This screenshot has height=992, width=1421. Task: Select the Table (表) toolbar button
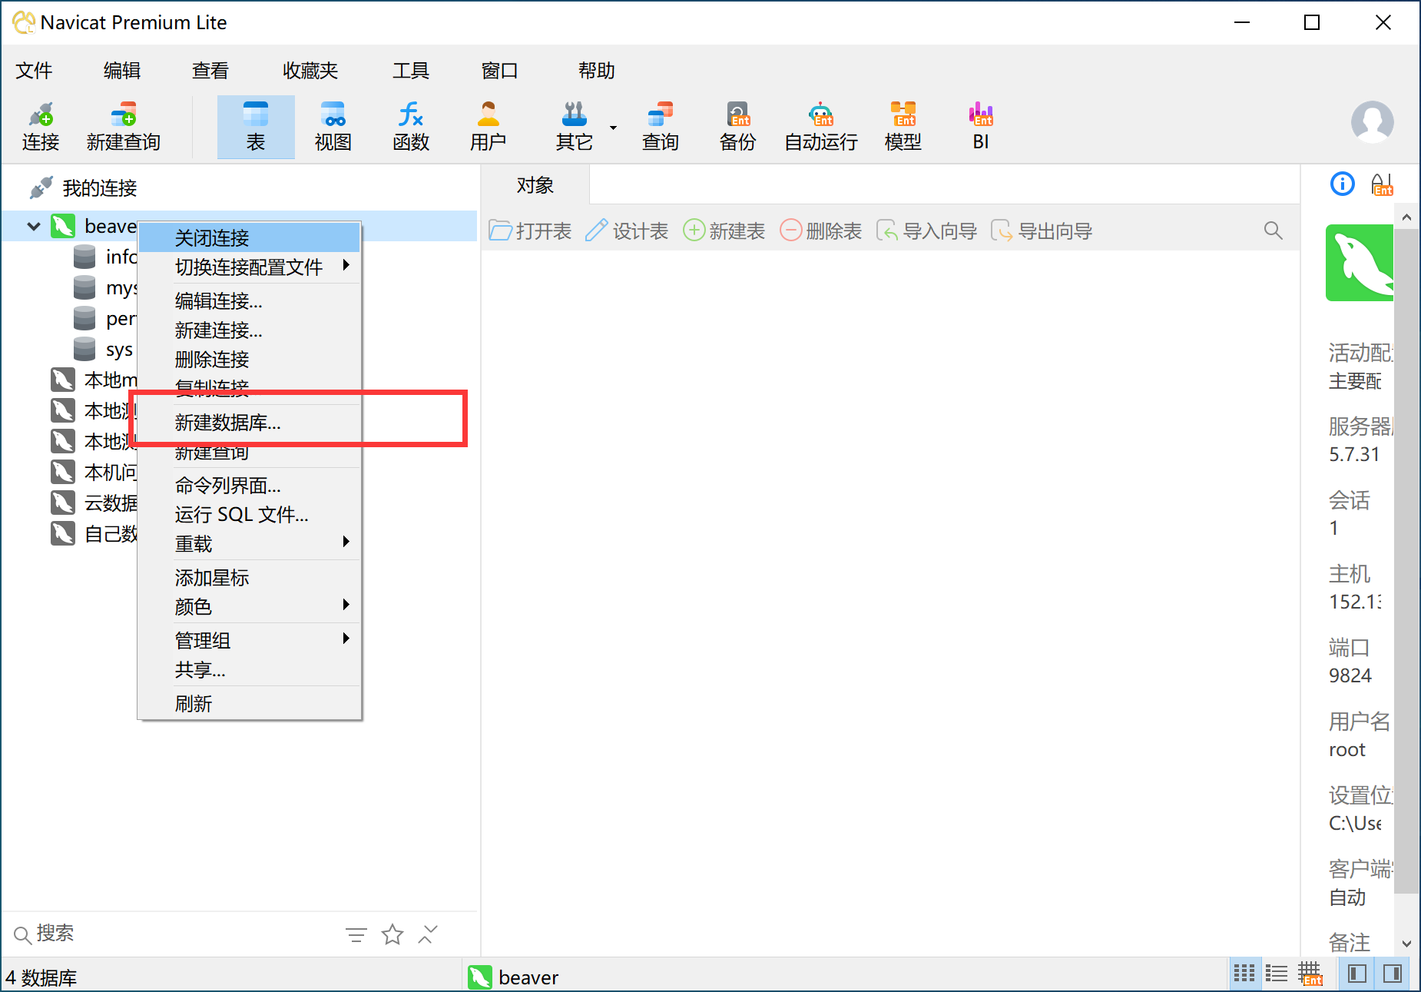click(x=256, y=127)
